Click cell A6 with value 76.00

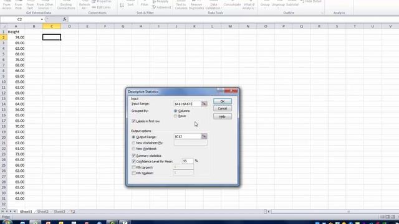(16, 60)
